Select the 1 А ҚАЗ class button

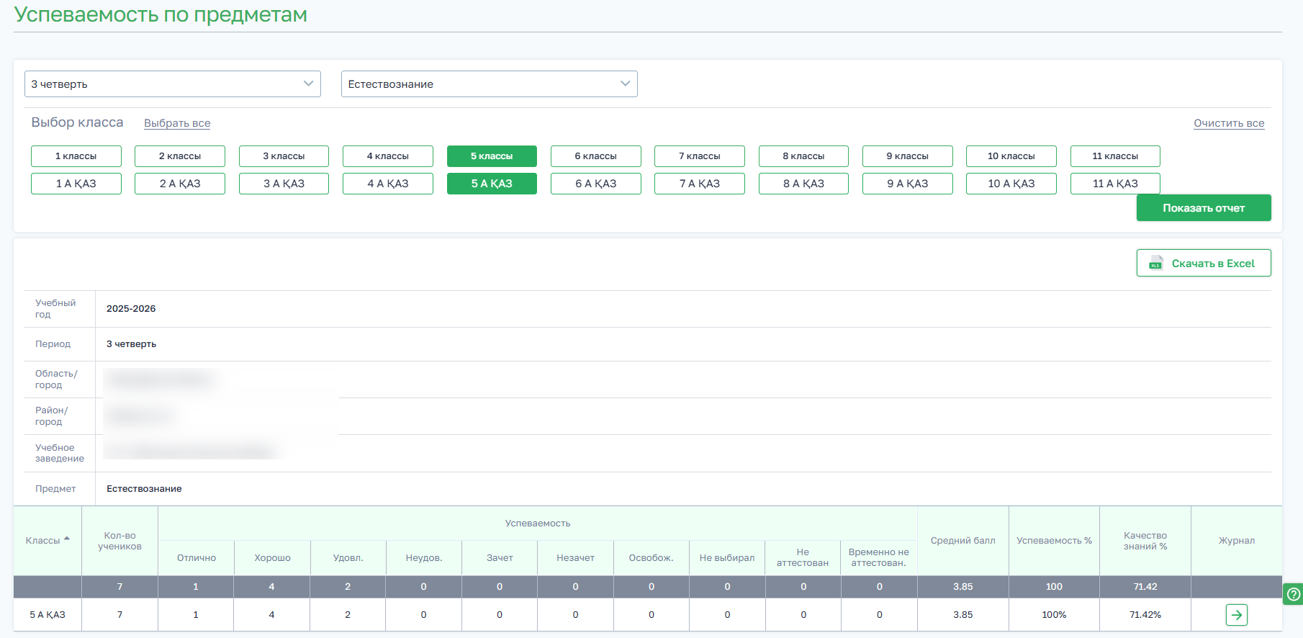pyautogui.click(x=76, y=184)
